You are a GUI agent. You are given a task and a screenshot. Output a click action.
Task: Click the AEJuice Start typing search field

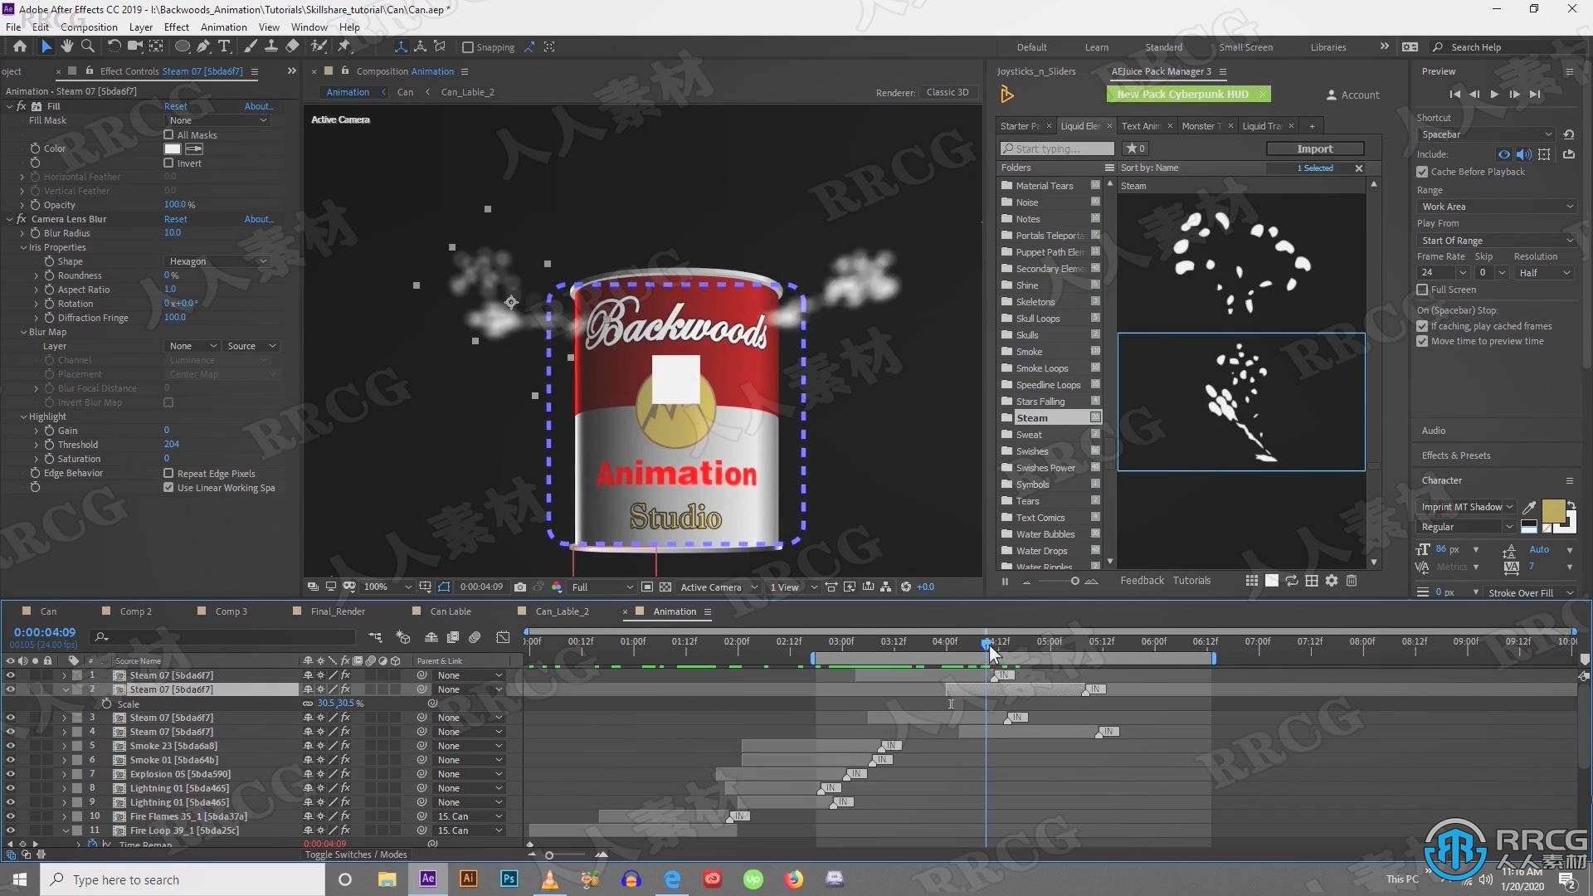point(1057,149)
